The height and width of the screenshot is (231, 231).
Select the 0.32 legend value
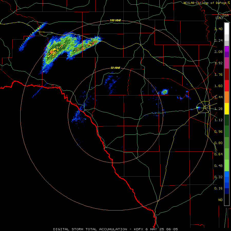click(218, 177)
